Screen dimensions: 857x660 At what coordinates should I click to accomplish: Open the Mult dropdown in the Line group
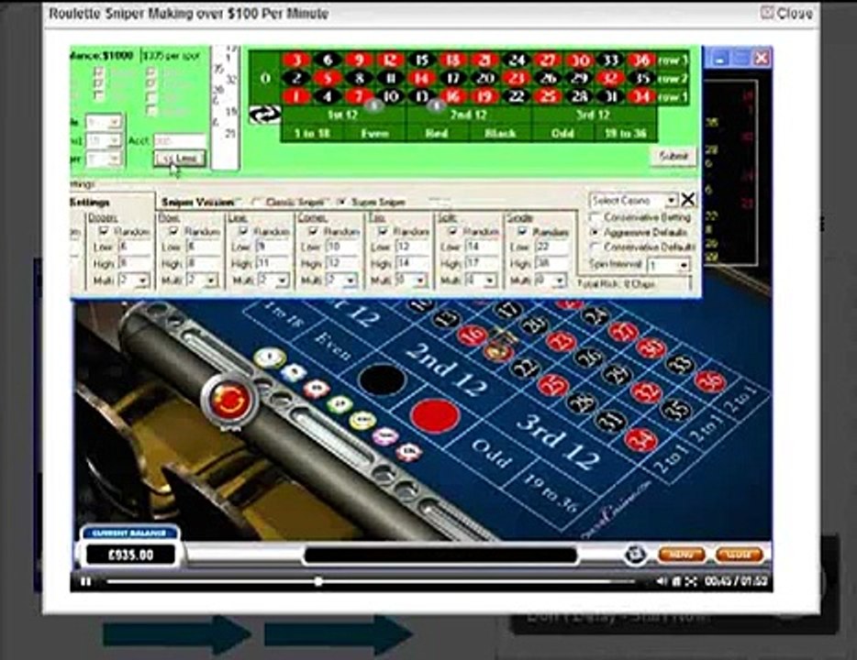coord(273,280)
